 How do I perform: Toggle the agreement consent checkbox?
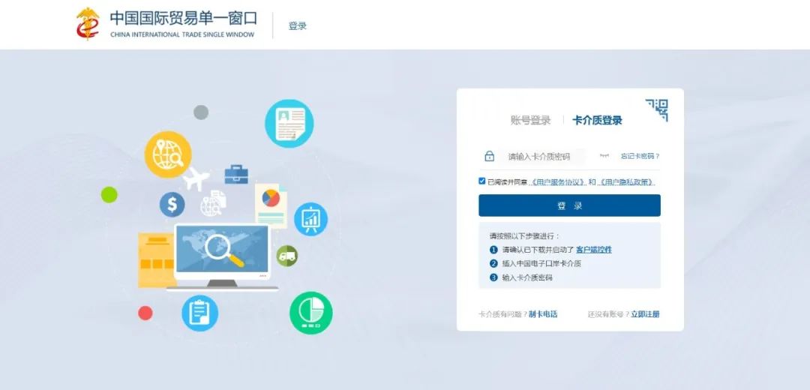(x=481, y=181)
